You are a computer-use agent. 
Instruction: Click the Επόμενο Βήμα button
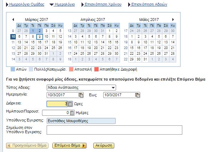point(69,146)
